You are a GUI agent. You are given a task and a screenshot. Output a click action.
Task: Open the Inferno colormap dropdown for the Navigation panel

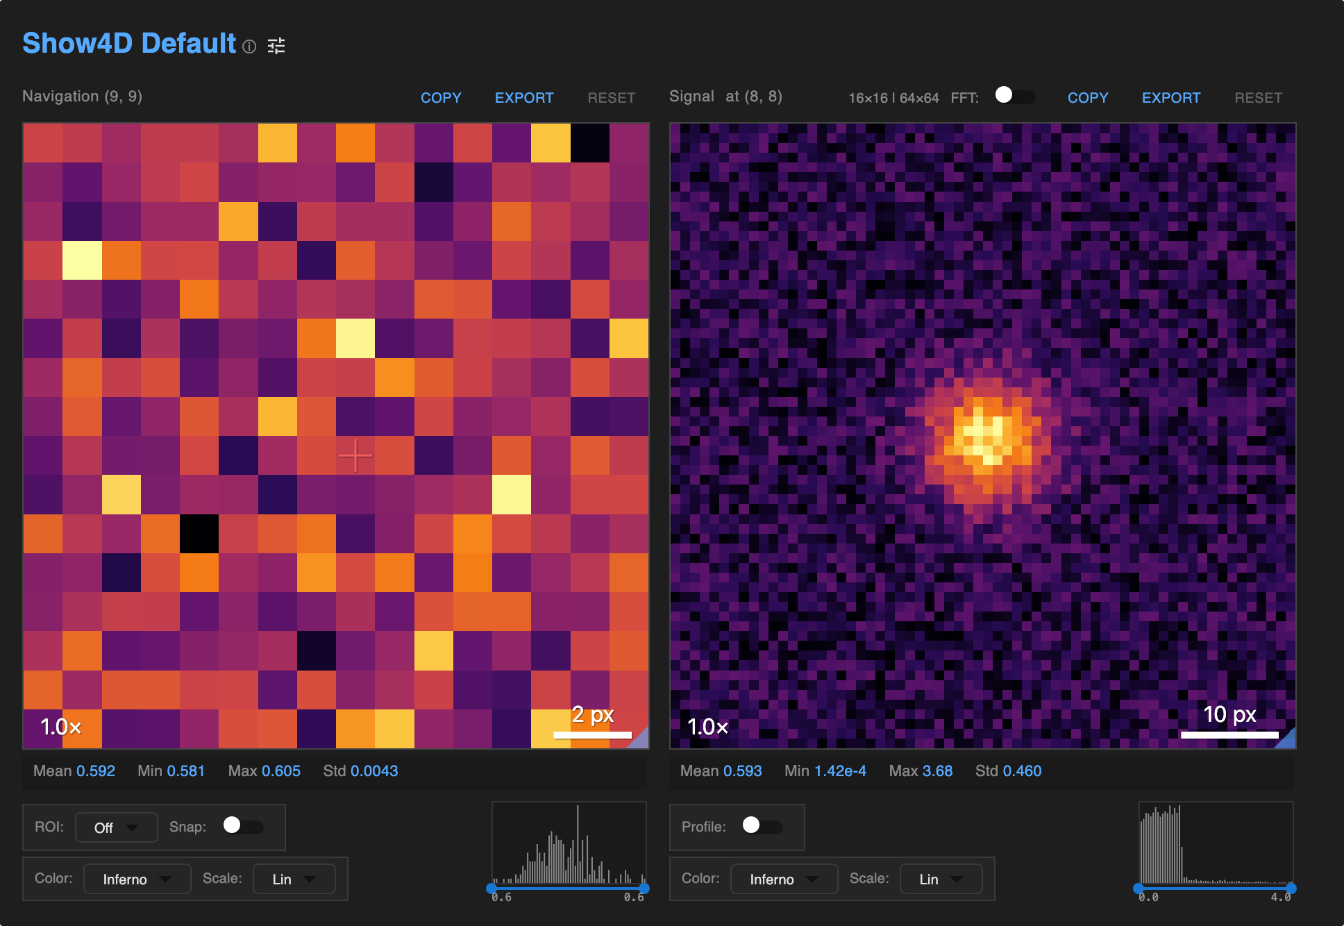137,879
